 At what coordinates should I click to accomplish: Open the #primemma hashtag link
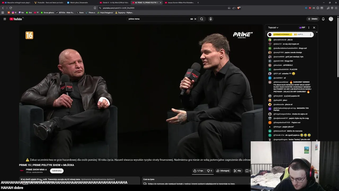click(86, 179)
